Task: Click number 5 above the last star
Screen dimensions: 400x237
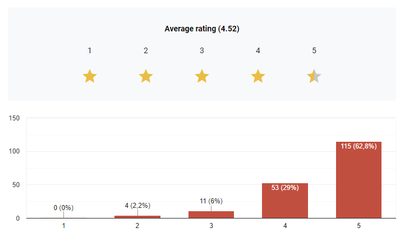Action: 314,50
